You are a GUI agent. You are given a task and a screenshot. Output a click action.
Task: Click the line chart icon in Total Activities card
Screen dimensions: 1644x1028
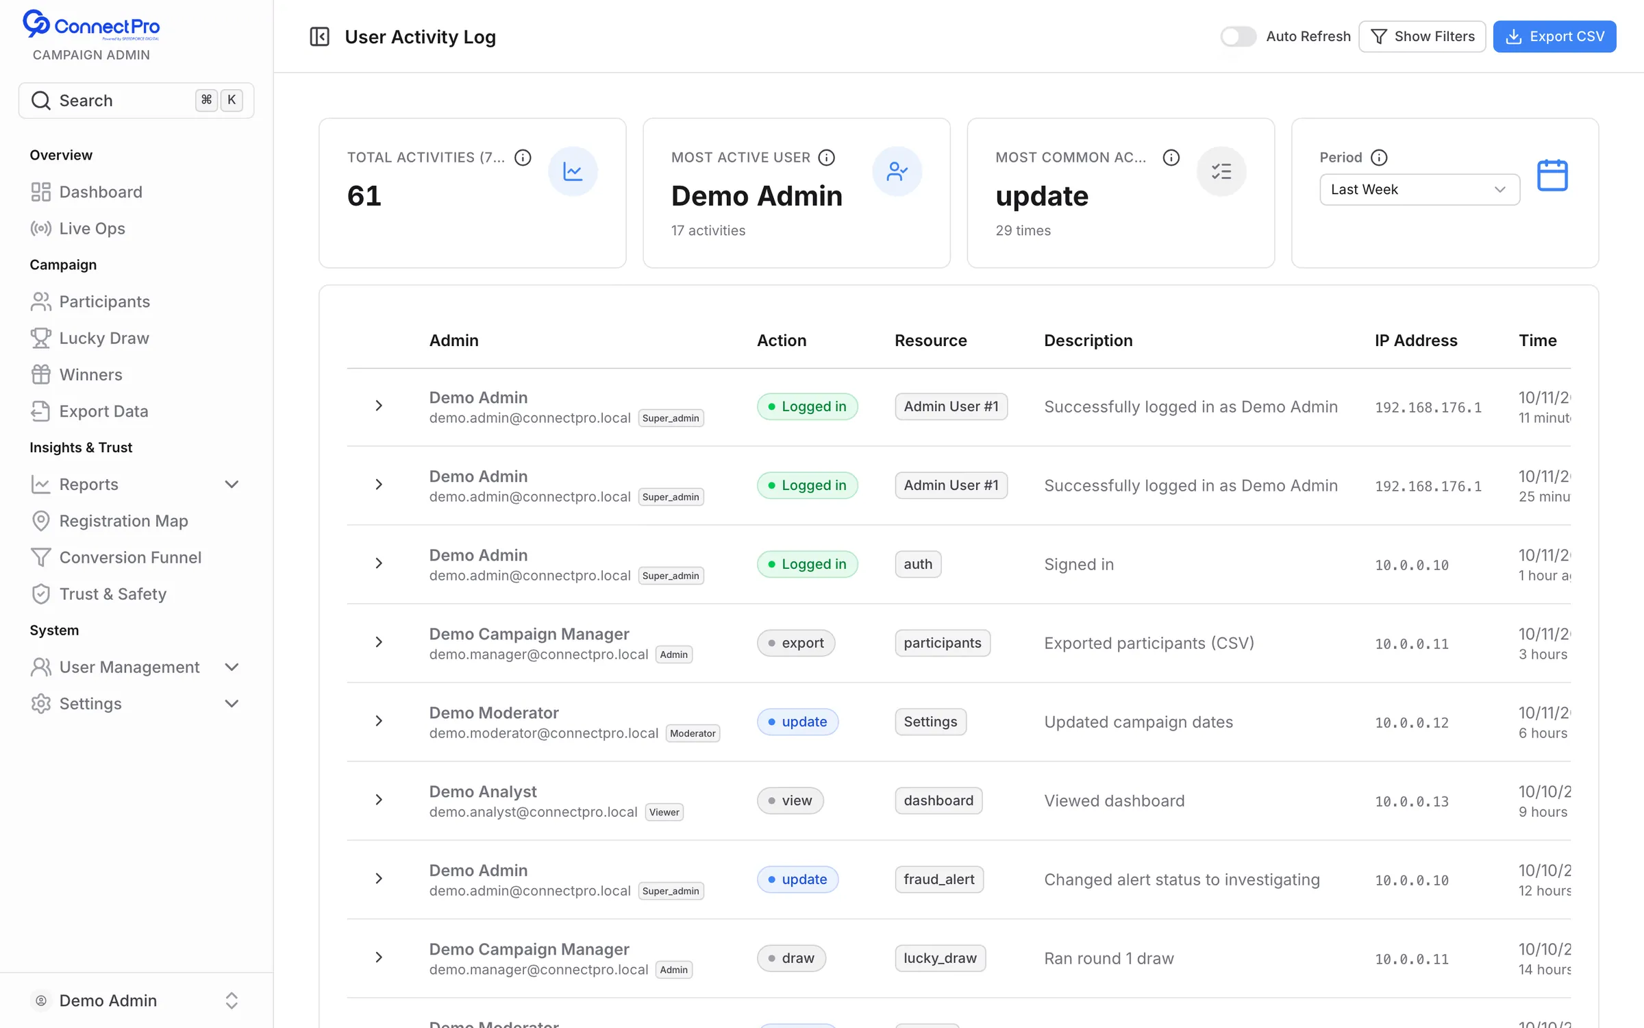(x=573, y=171)
